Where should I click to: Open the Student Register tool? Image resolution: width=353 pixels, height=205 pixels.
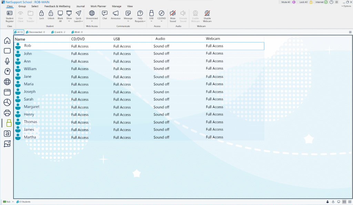point(9,16)
